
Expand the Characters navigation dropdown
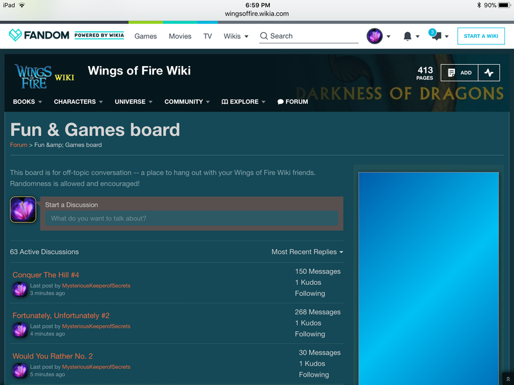[x=78, y=101]
